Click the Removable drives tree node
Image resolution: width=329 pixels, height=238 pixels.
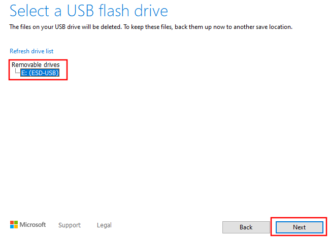(36, 64)
